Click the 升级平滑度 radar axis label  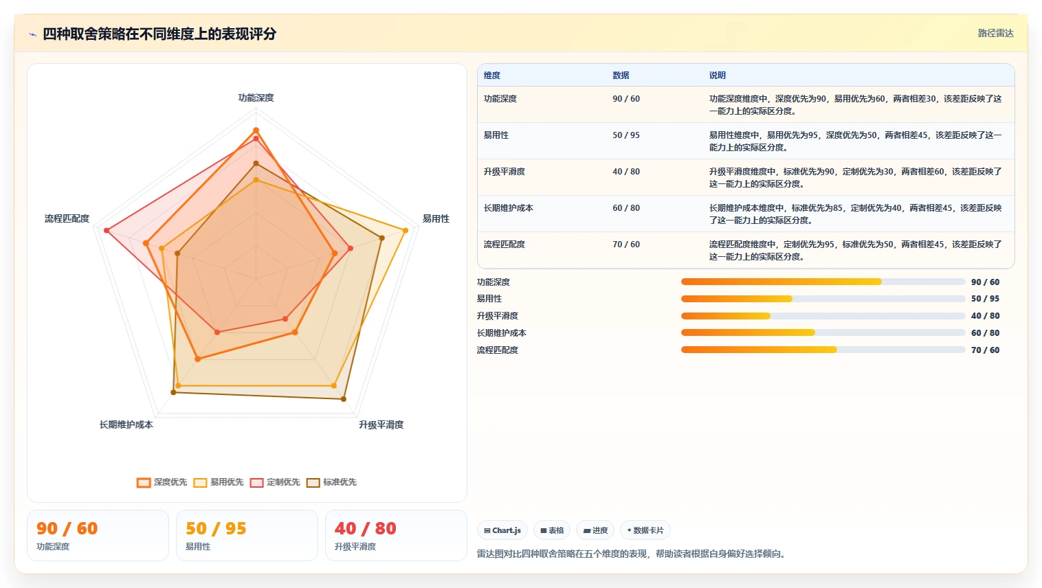pyautogui.click(x=381, y=425)
